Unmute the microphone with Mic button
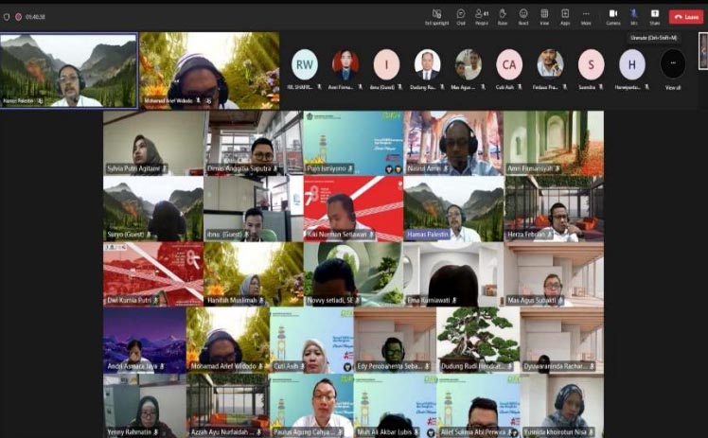This screenshot has height=438, width=708. coord(634,16)
